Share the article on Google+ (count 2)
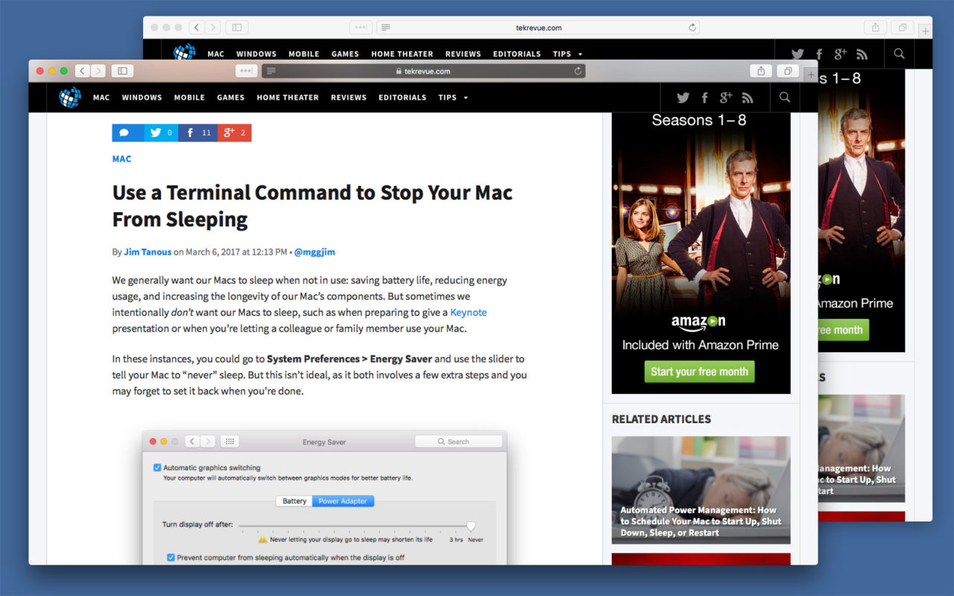 pyautogui.click(x=234, y=133)
